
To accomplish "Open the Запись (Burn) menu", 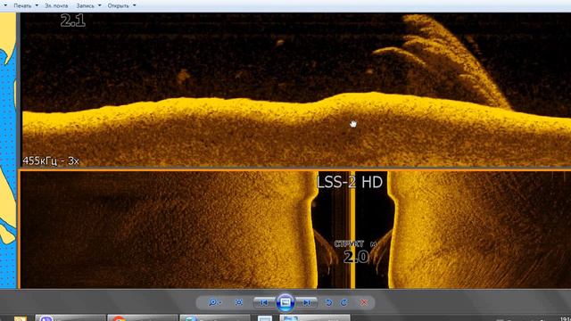I will (86, 6).
